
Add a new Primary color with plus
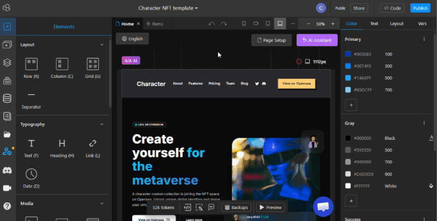351,105
